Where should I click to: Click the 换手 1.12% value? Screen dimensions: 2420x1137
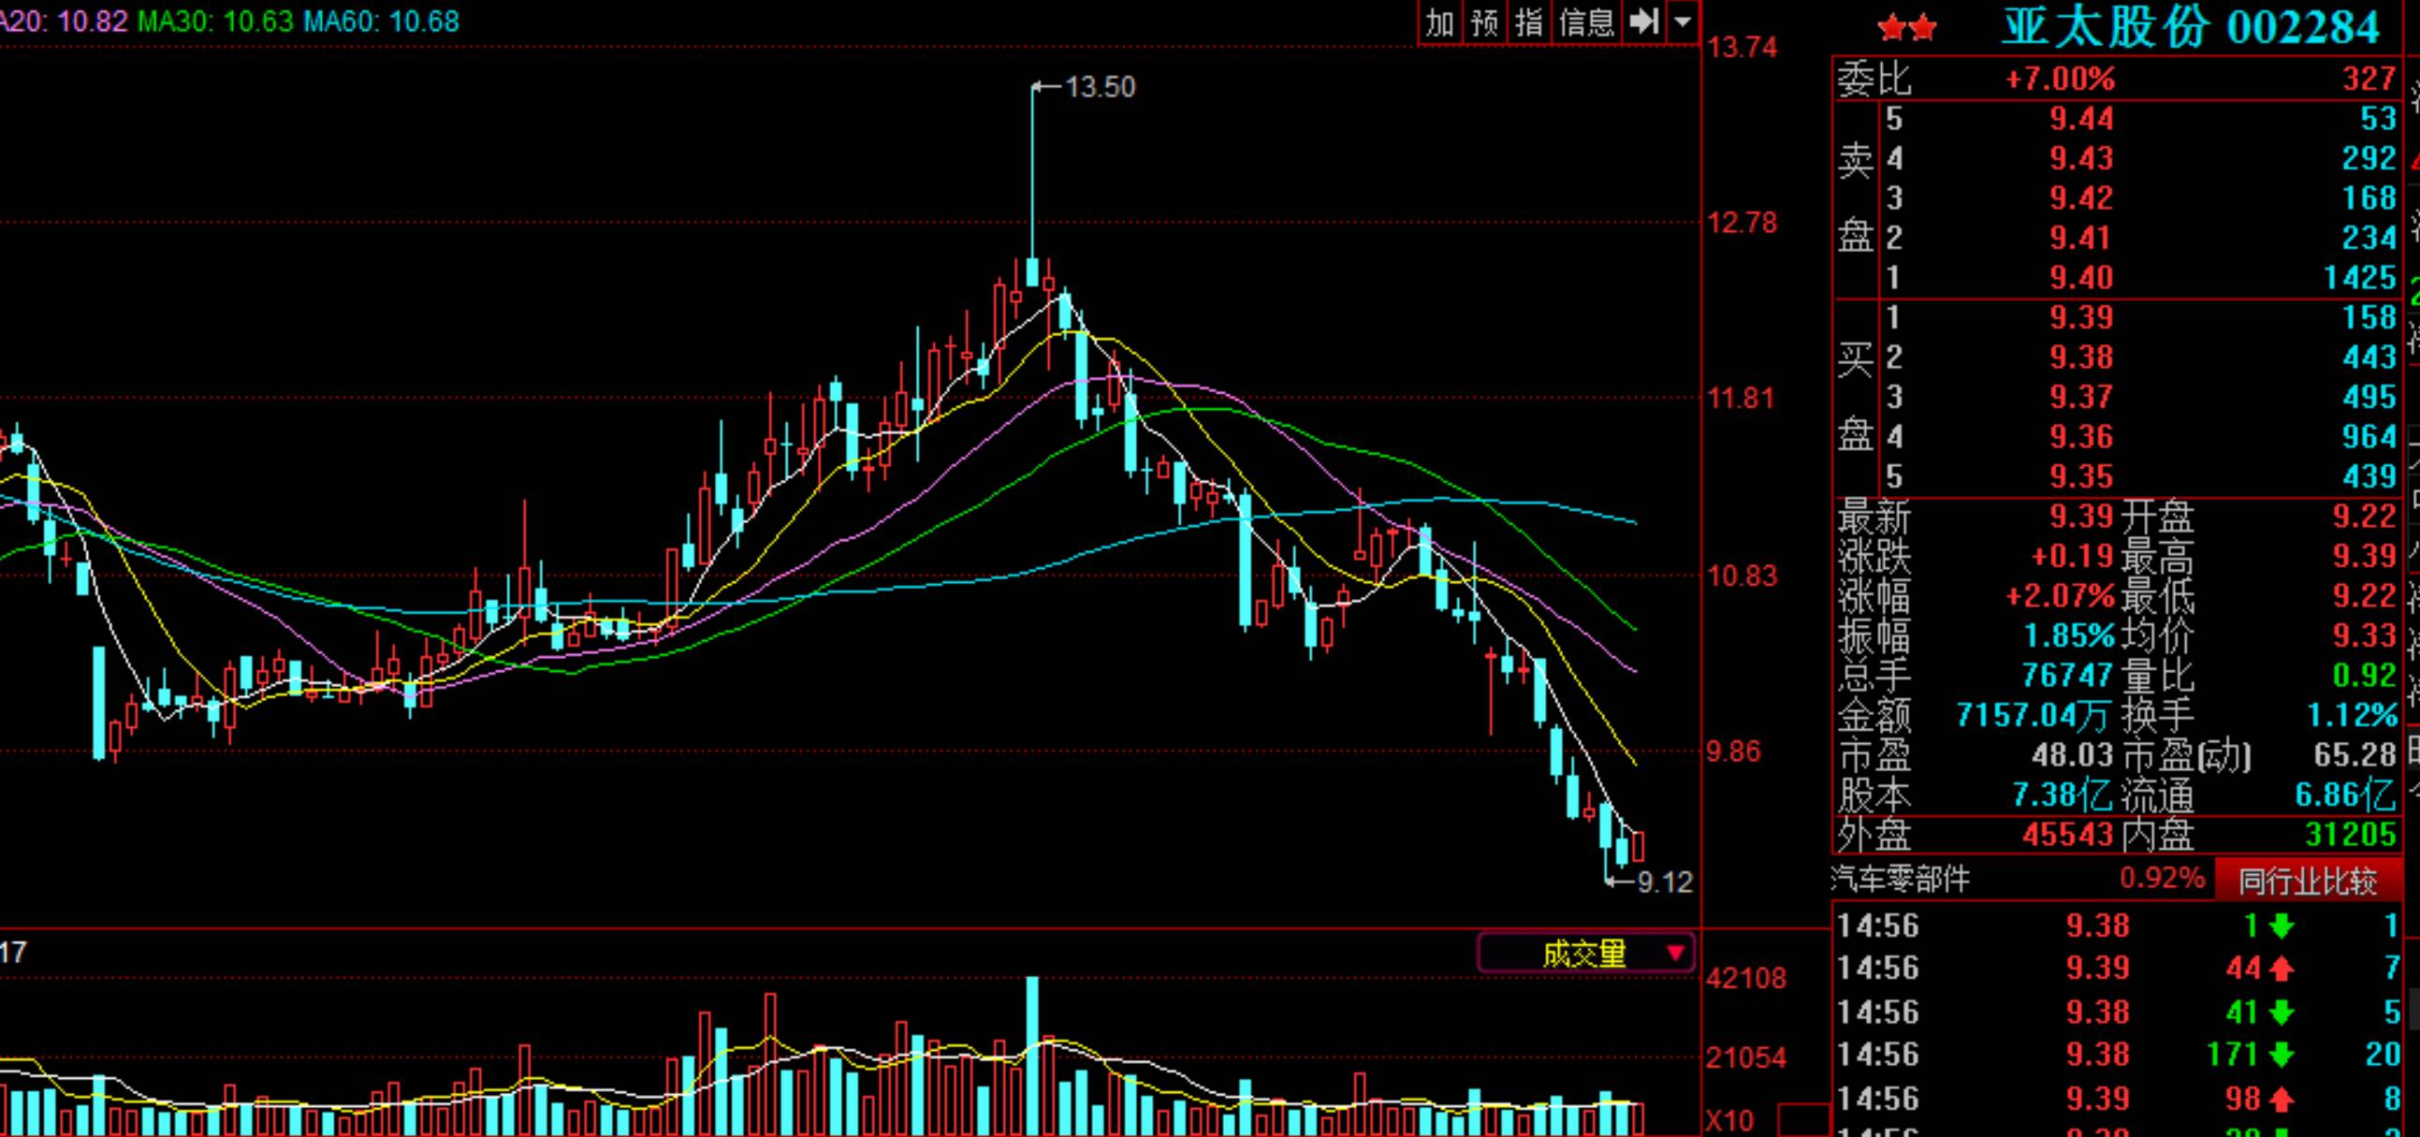[2353, 716]
